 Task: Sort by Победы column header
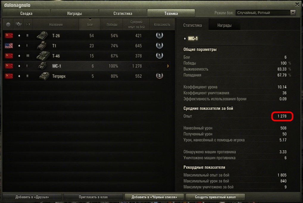(x=112, y=24)
